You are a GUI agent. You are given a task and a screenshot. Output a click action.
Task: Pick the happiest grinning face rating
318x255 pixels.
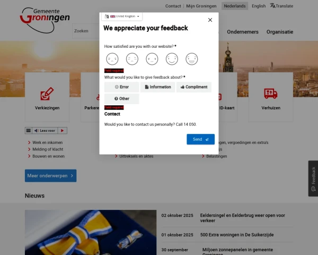[x=192, y=59]
